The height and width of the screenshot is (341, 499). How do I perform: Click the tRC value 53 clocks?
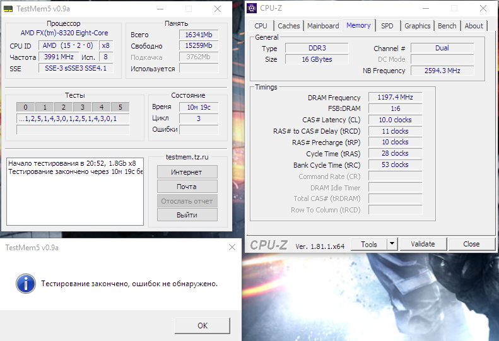(x=396, y=165)
